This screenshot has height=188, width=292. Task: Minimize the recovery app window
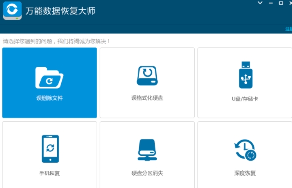click(271, 3)
